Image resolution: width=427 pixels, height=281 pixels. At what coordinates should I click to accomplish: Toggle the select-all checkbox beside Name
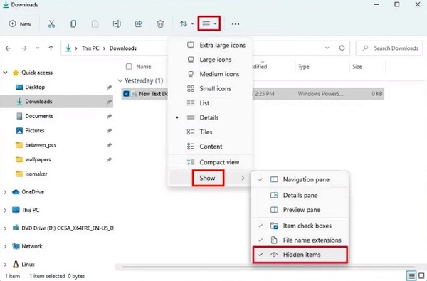coord(129,66)
